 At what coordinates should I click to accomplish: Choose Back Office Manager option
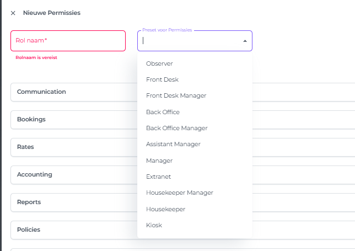click(x=176, y=128)
